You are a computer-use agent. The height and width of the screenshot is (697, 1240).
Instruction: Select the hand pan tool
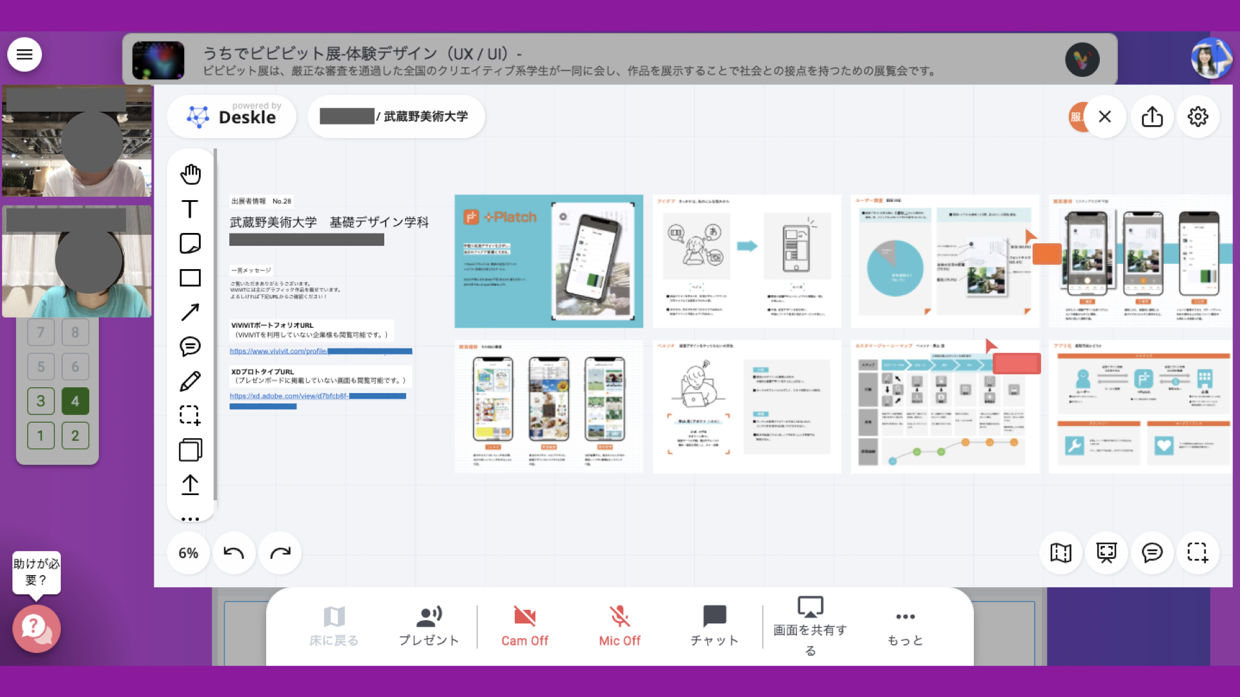191,174
